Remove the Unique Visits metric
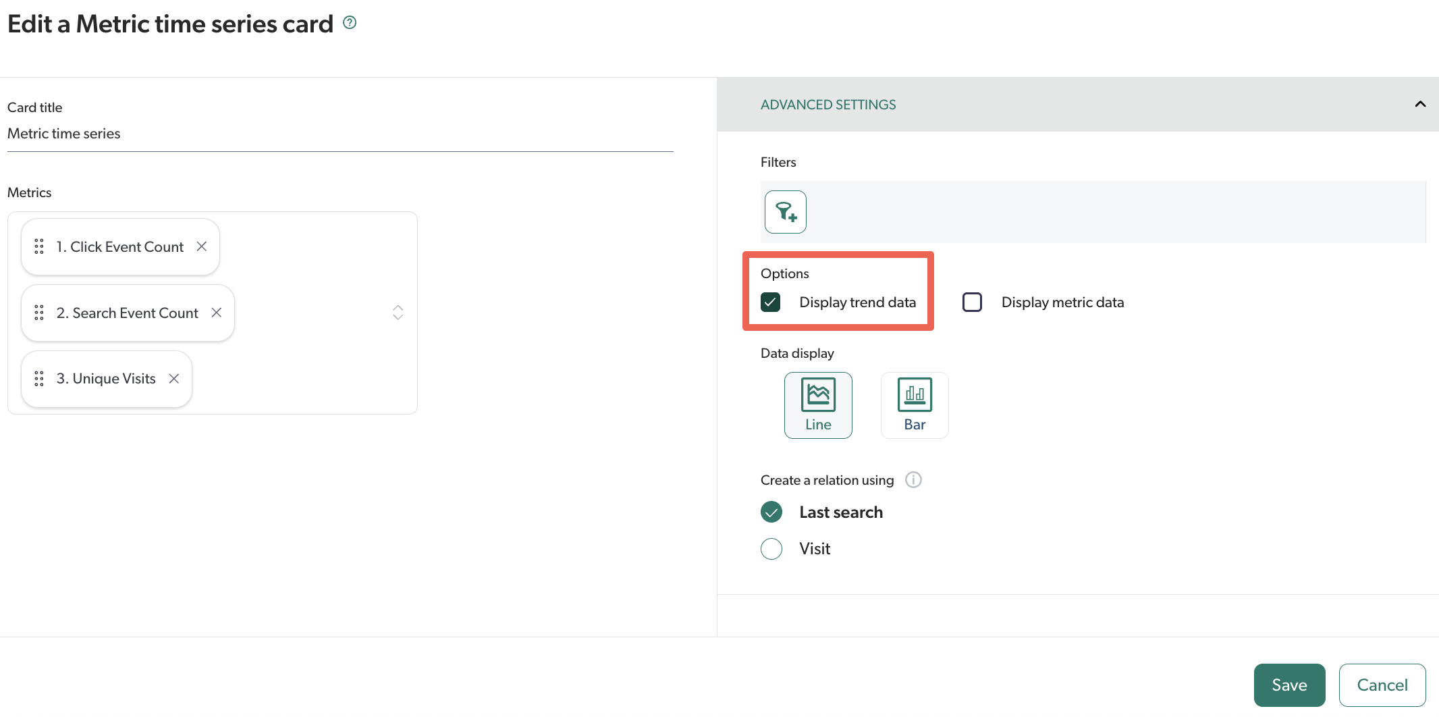This screenshot has height=717, width=1439. pyautogui.click(x=173, y=379)
